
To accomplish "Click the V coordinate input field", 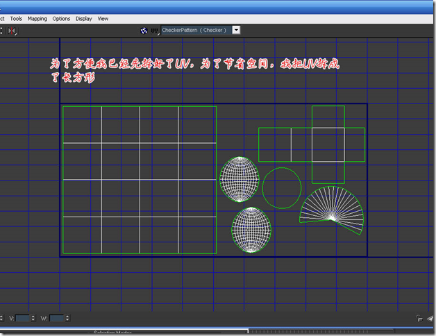I will [22, 318].
